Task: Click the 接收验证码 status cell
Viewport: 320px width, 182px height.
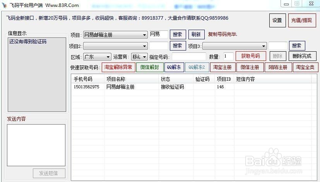Action: point(173,87)
